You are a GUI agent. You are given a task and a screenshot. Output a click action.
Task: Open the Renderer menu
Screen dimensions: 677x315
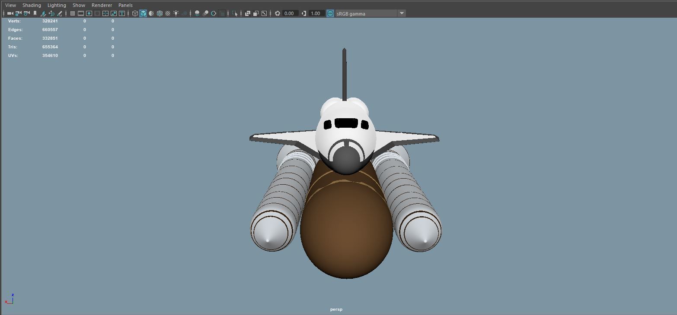(102, 5)
